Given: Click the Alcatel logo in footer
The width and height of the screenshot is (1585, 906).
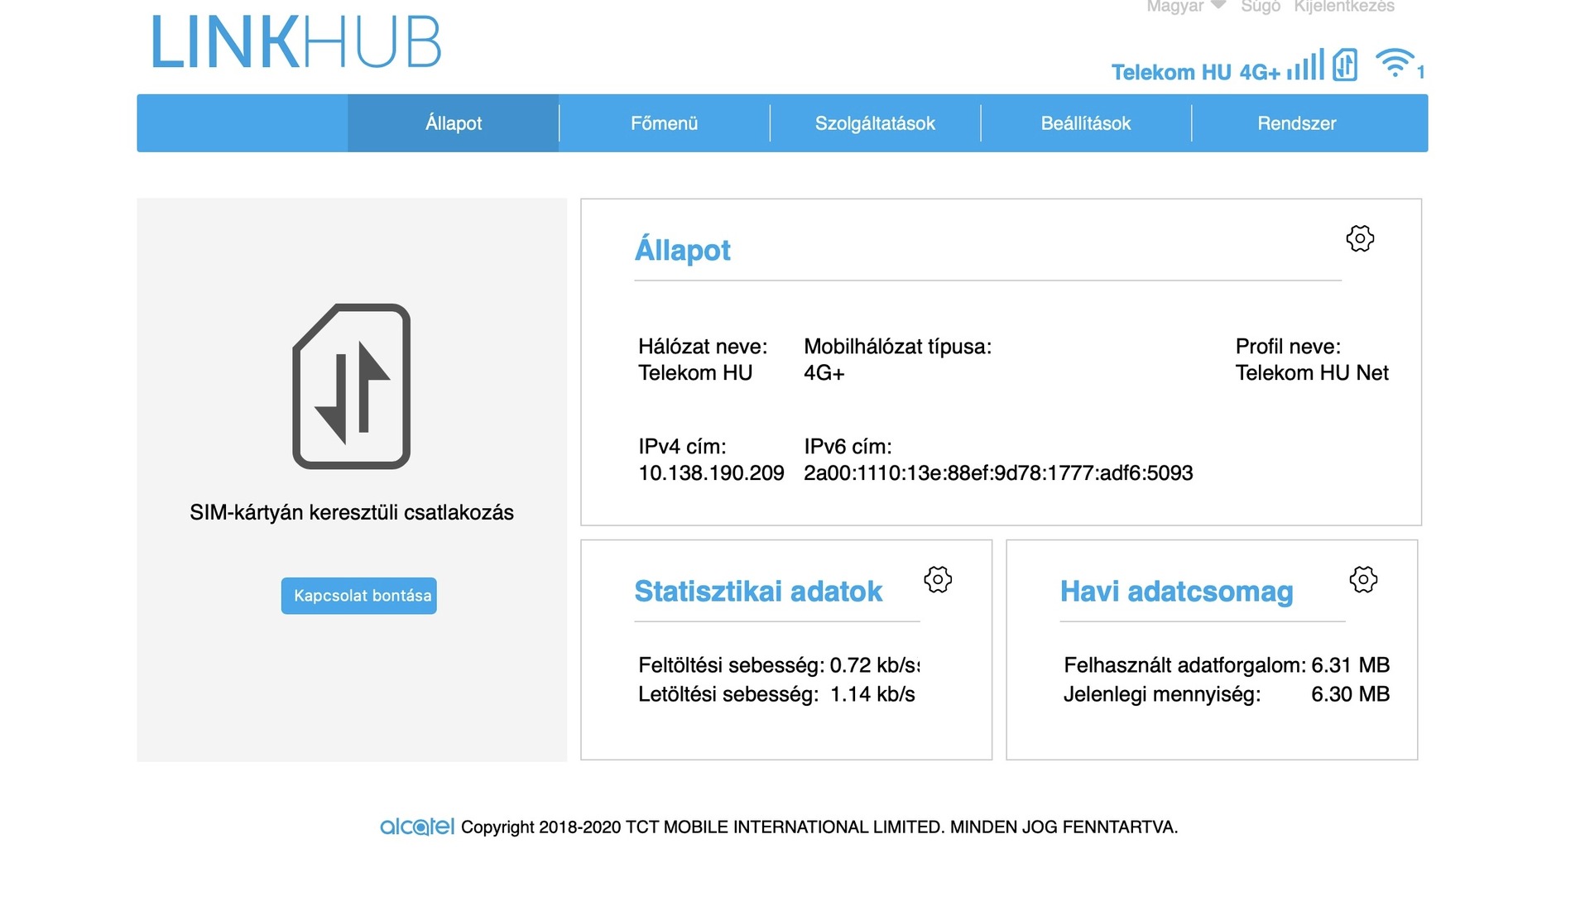Looking at the screenshot, I should coord(417,826).
